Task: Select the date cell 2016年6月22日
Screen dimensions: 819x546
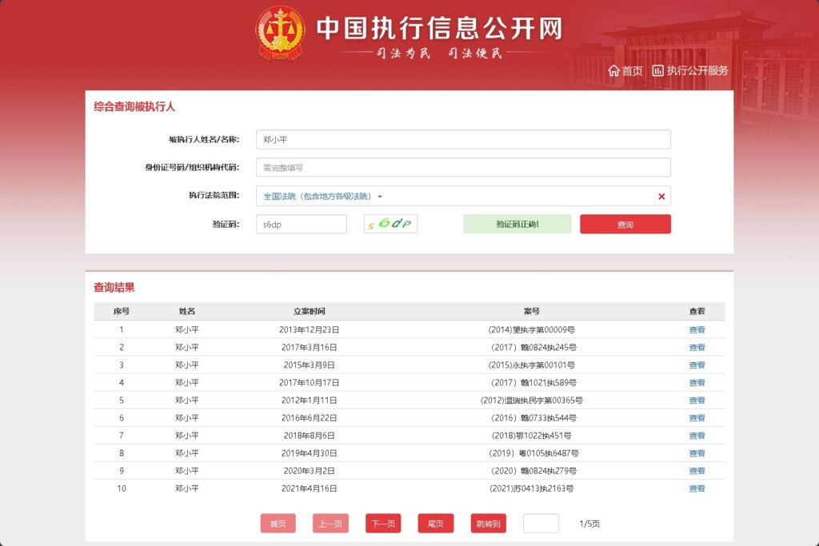Action: tap(310, 418)
